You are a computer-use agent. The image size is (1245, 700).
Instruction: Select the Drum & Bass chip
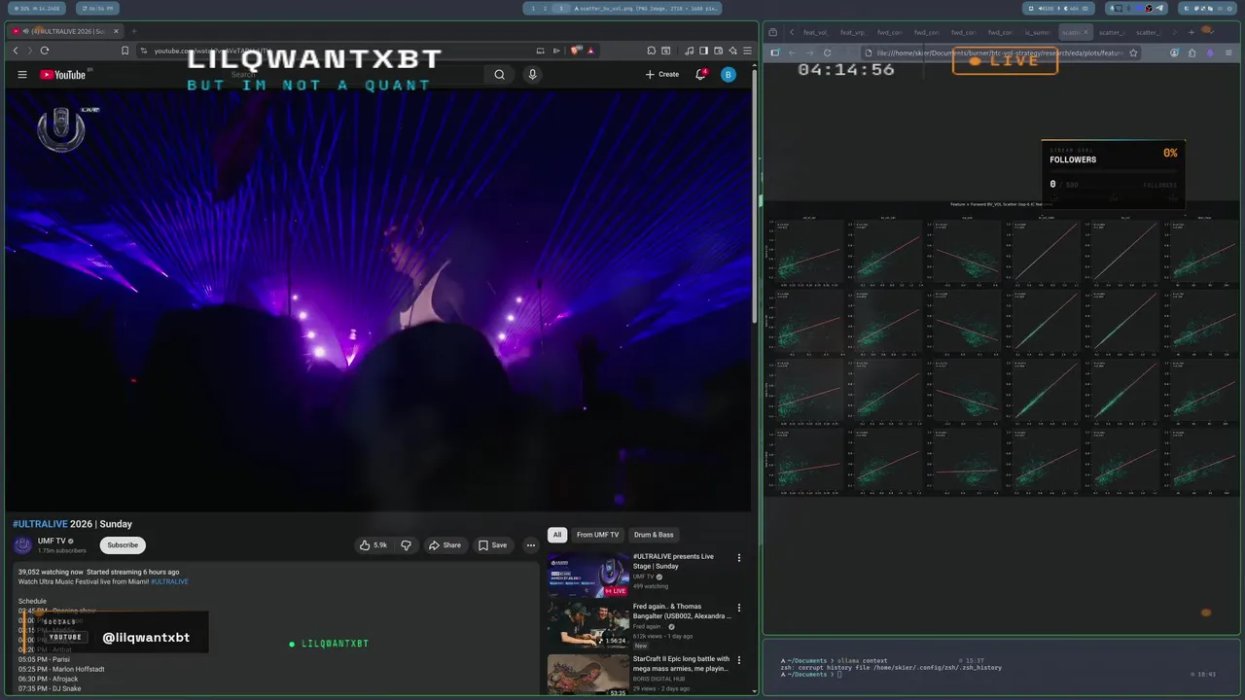click(x=654, y=535)
